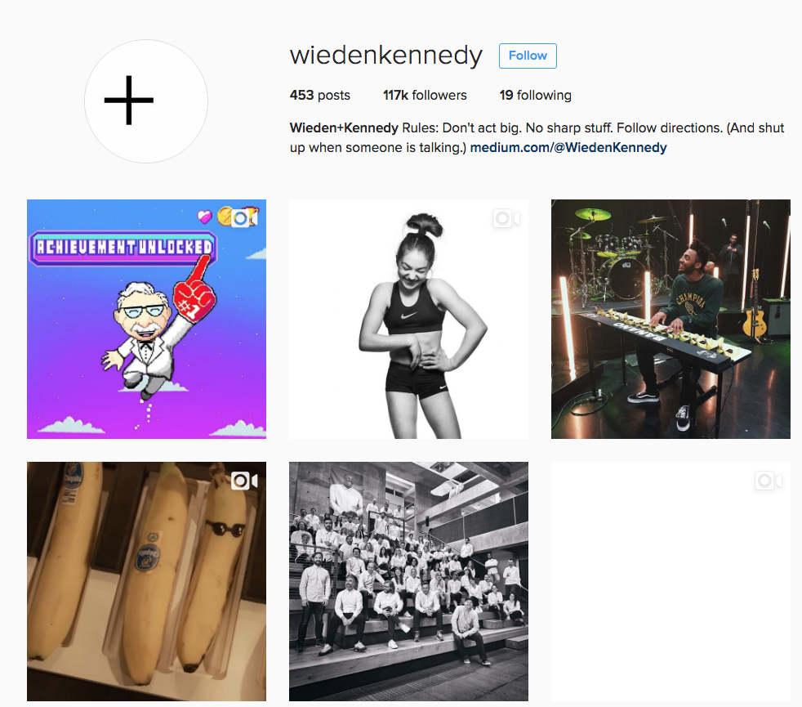This screenshot has width=802, height=707.
Task: Click the Wieden+Kennedy bold name in bio
Action: pos(344,128)
